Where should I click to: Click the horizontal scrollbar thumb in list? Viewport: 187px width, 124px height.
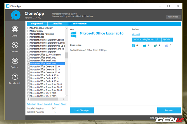44,99
